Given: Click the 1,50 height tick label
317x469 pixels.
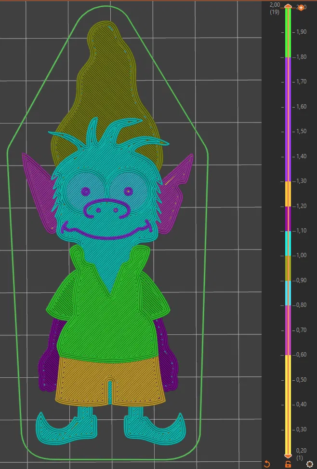Looking at the screenshot, I should 302,131.
